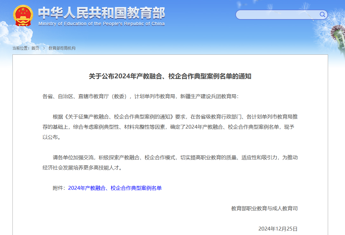Click the text line starting 荐的基础上
The width and height of the screenshot is (345, 235).
point(170,127)
